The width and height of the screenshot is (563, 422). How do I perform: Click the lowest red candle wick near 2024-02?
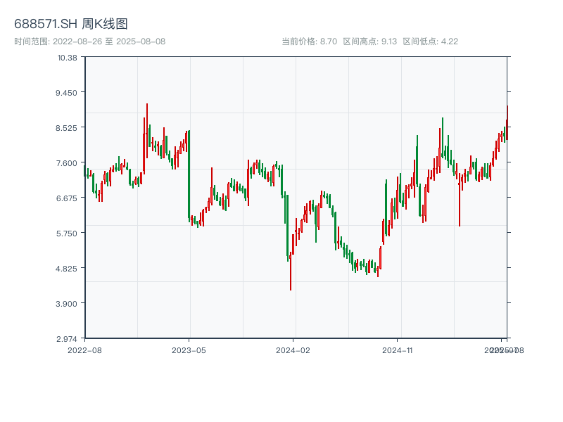(291, 271)
